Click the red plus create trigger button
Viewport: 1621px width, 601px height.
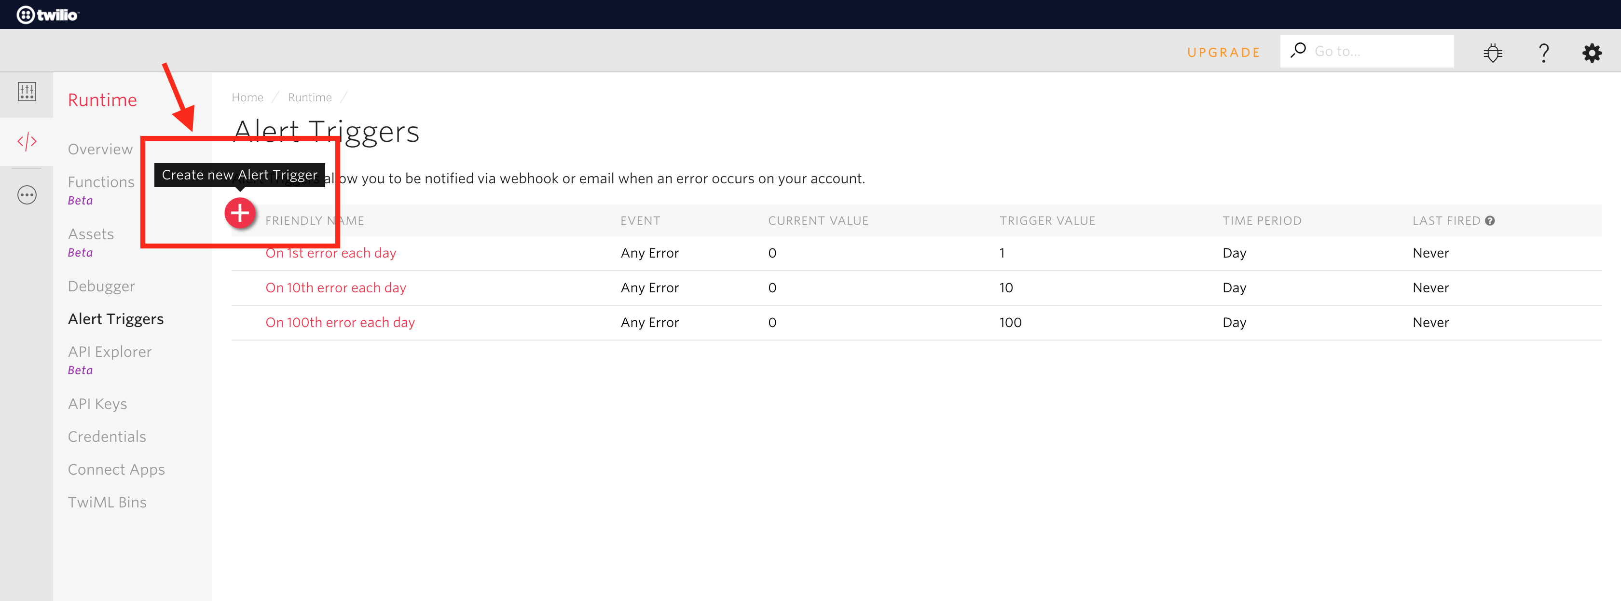240,213
